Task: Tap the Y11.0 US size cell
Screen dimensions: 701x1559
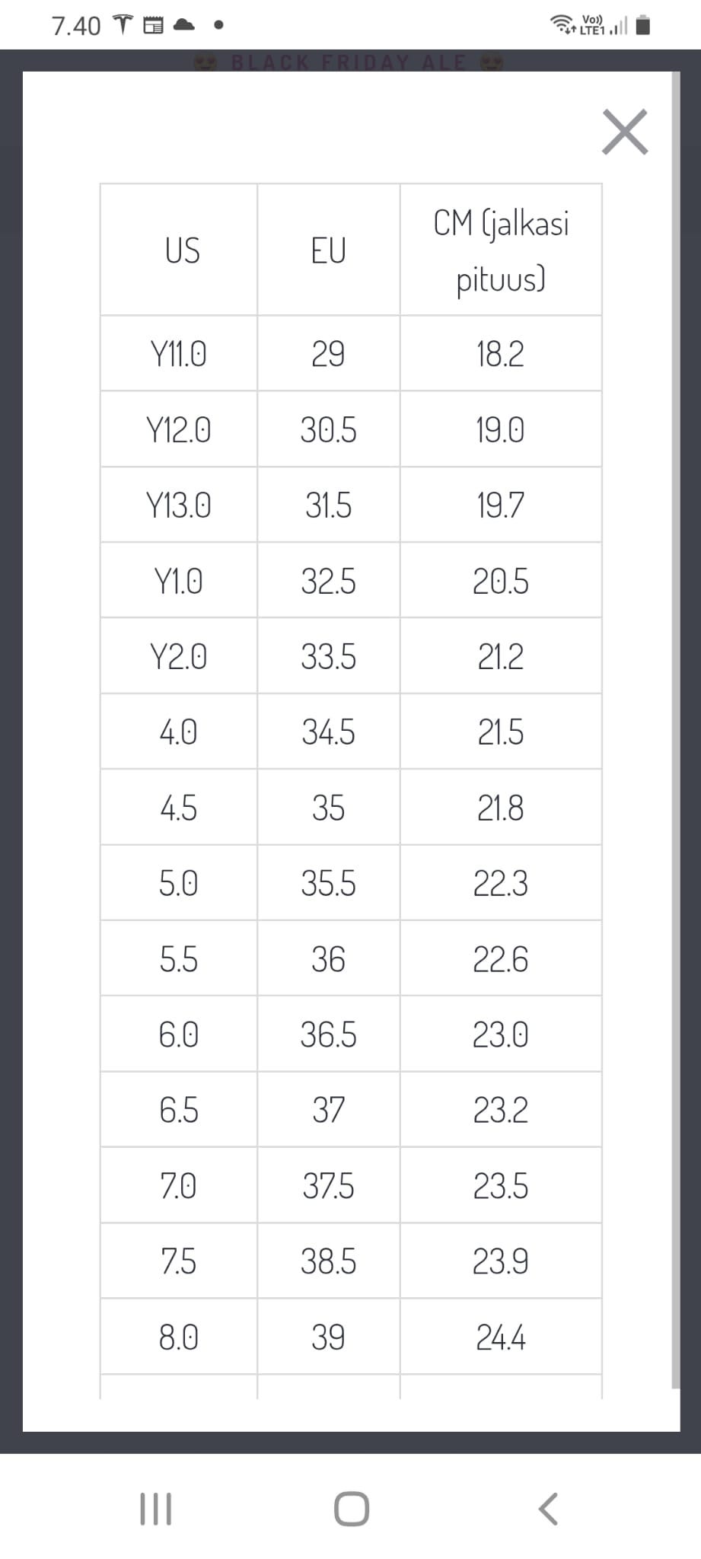Action: (179, 354)
